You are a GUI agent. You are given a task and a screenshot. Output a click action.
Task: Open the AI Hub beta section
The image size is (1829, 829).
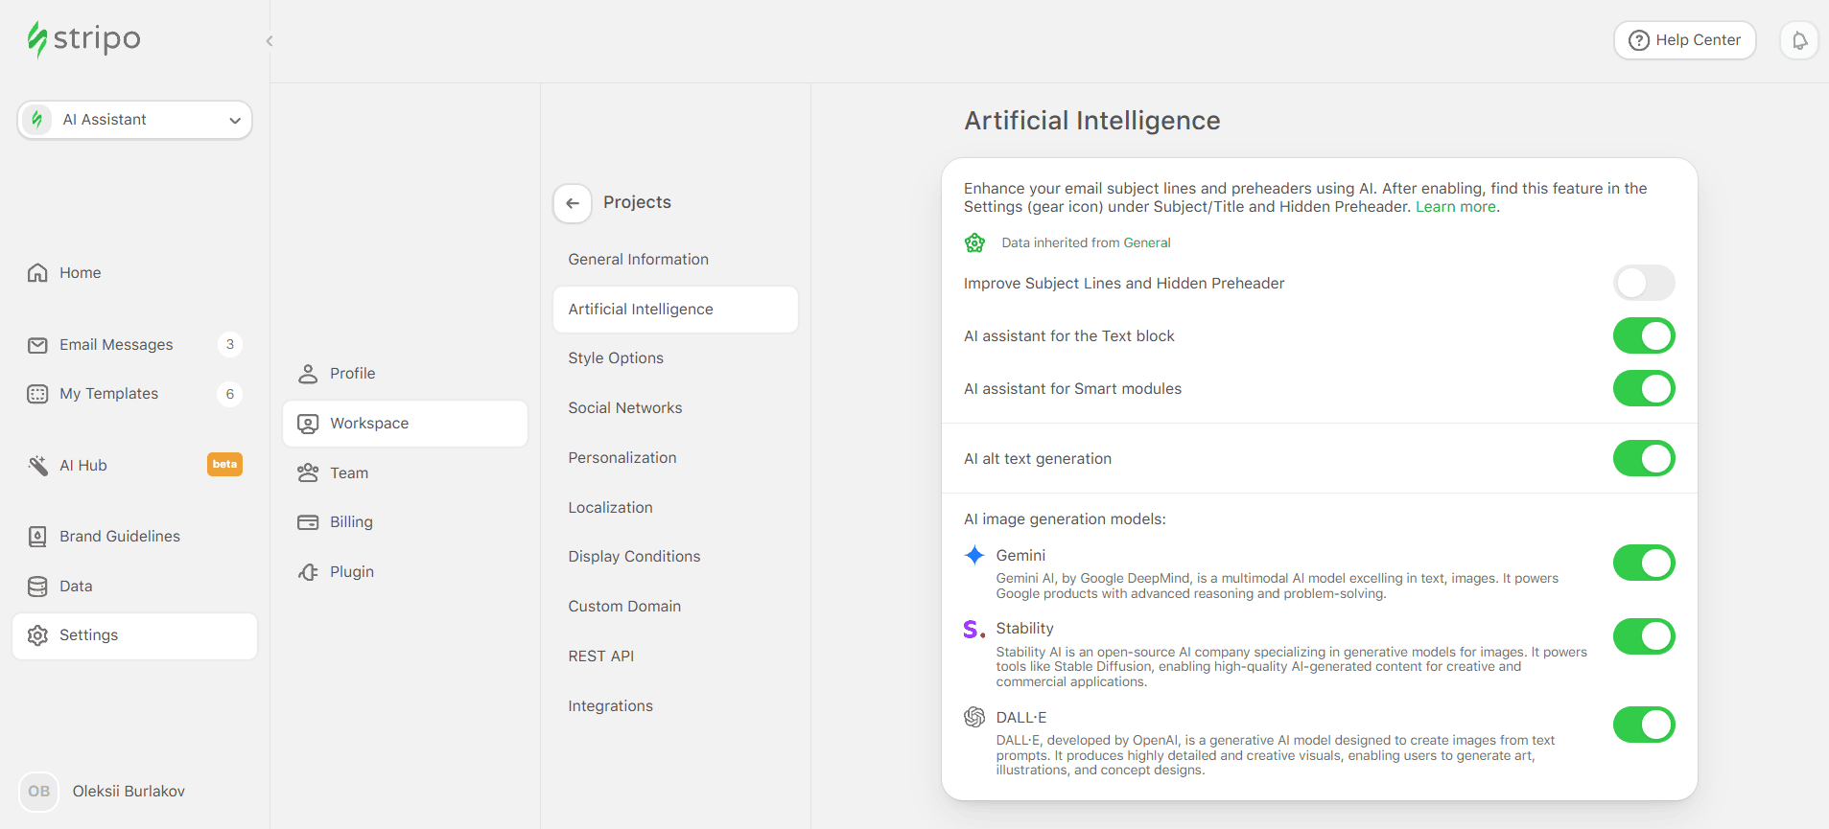click(82, 465)
